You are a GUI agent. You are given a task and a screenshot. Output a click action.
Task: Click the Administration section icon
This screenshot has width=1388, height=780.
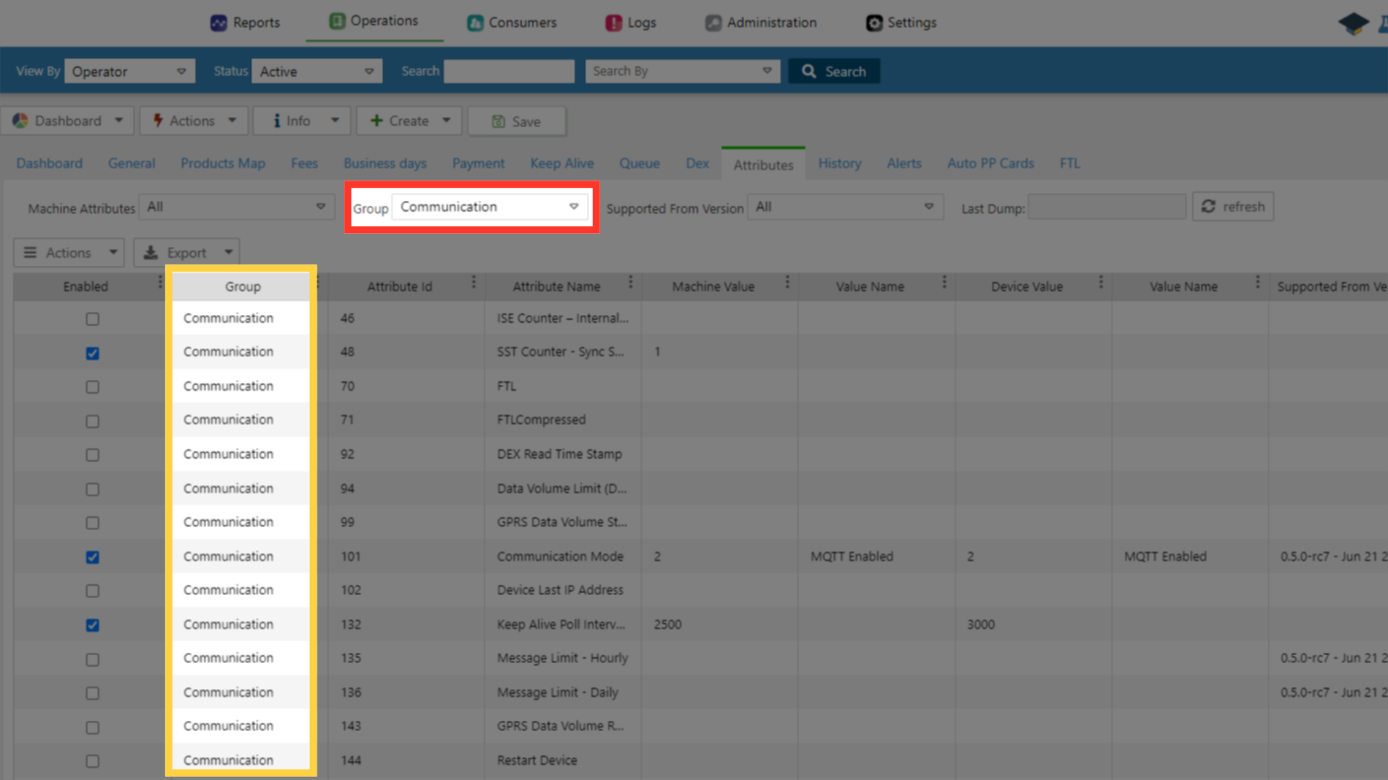714,23
